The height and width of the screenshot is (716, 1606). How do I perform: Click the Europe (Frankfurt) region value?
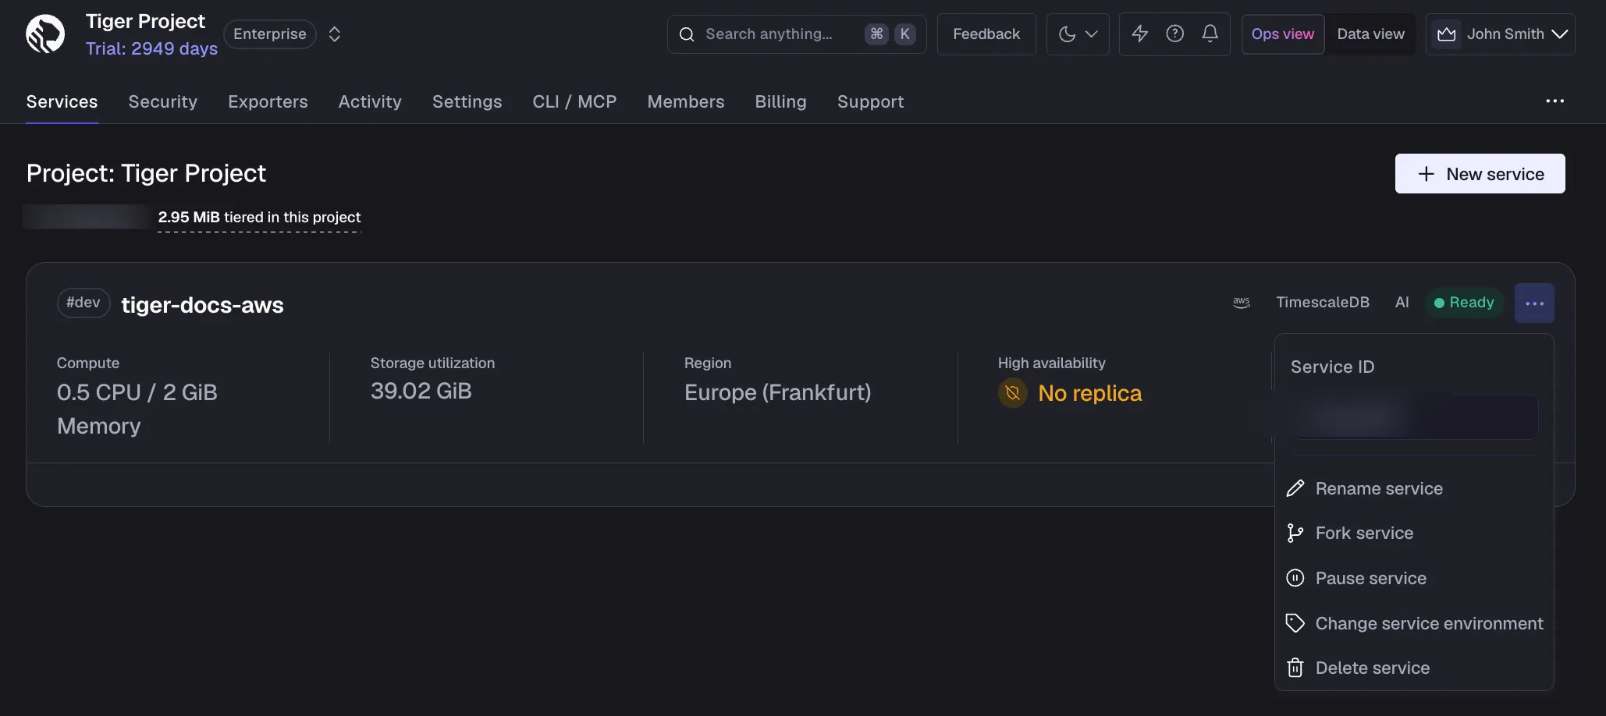(777, 392)
